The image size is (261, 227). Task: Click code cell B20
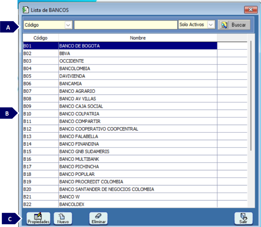pos(41,189)
